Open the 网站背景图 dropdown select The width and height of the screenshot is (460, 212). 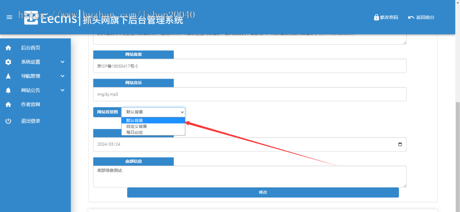click(x=153, y=112)
